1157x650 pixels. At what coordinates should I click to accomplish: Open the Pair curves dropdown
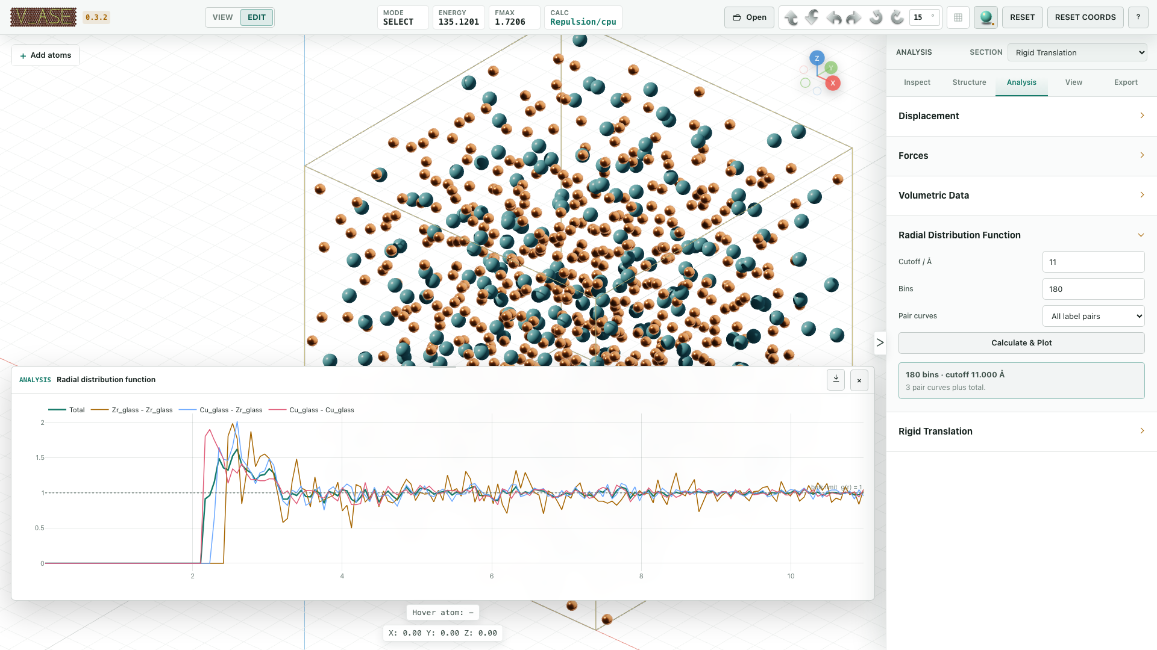click(1093, 316)
